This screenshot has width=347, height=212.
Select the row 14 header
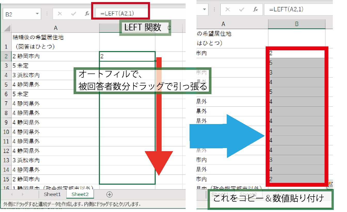(x=6, y=170)
